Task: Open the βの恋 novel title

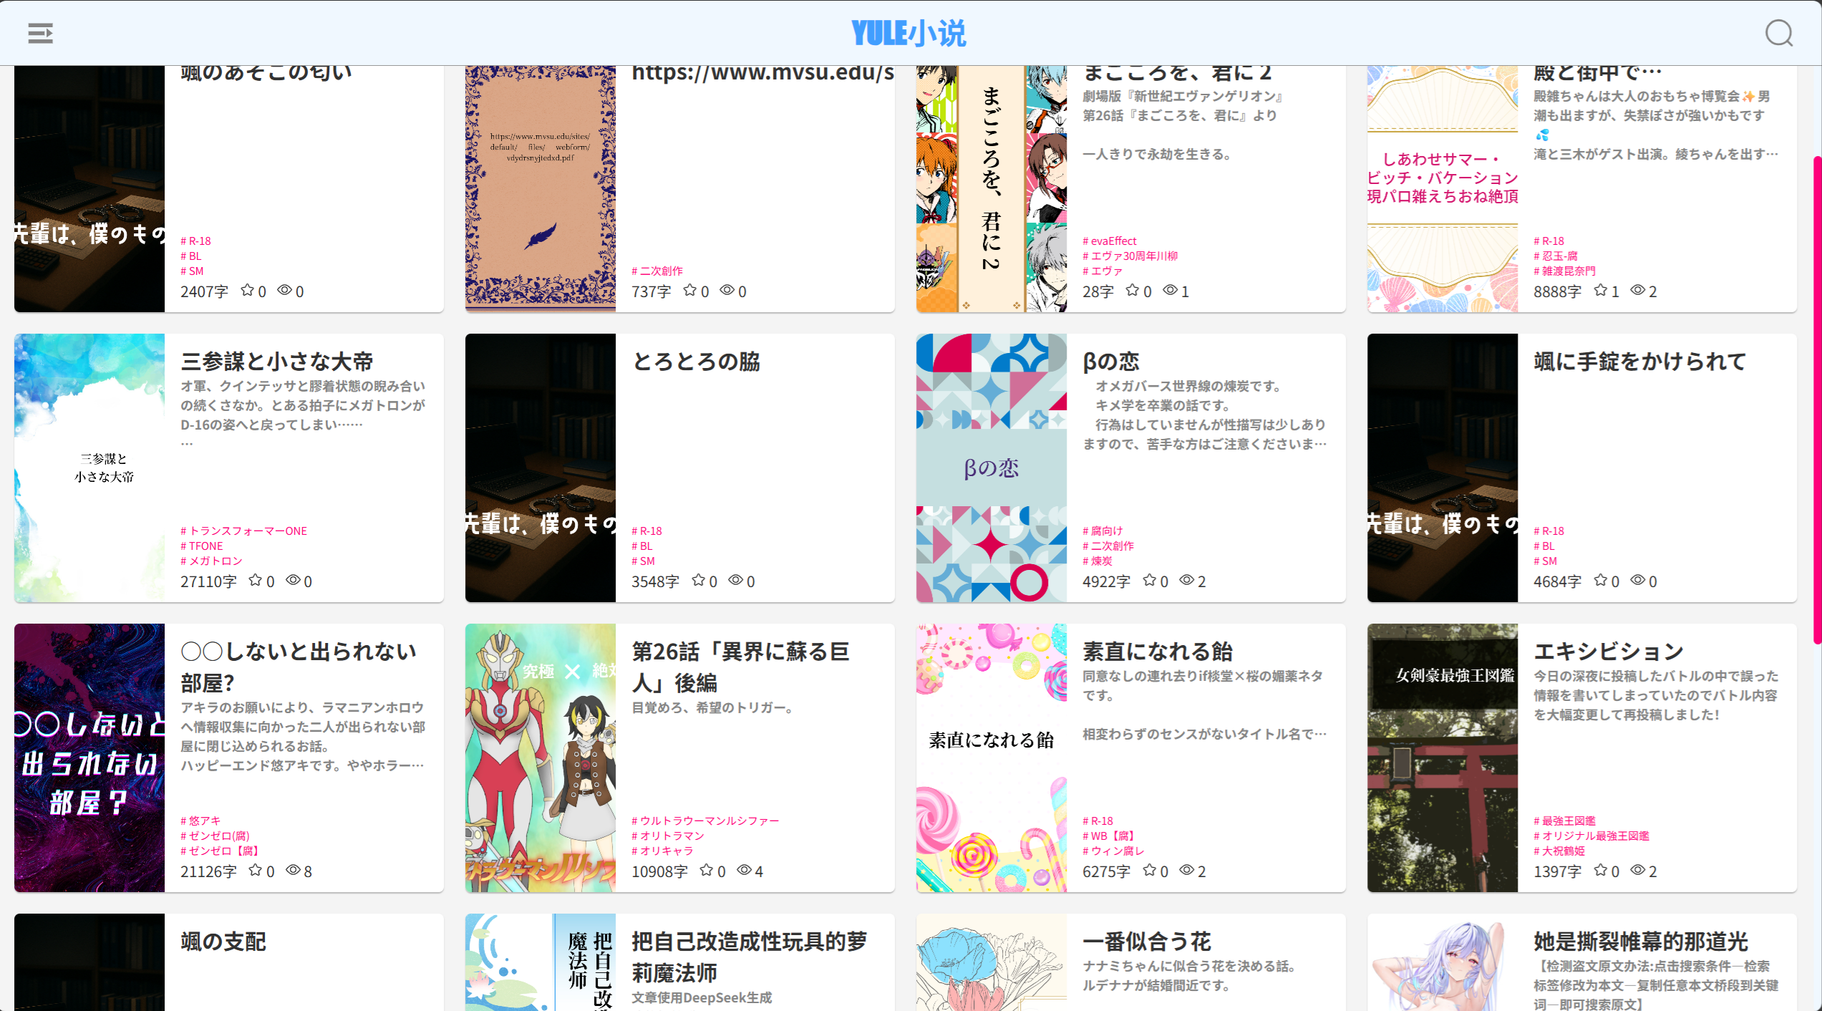Action: tap(1110, 362)
